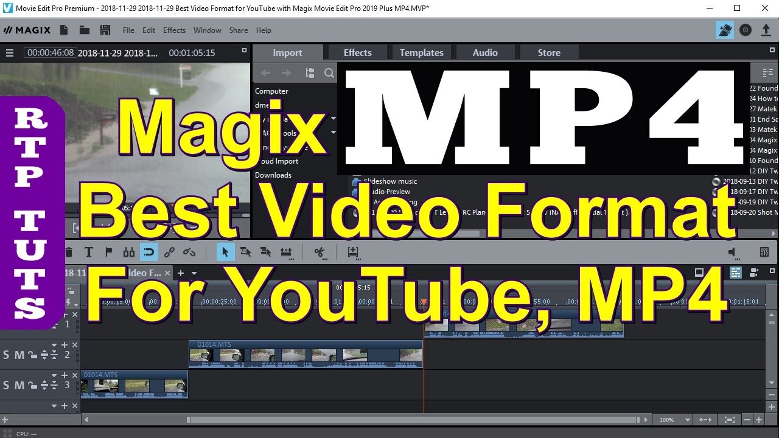779x438 pixels.
Task: Click the Media Pool search magnifier
Action: point(329,73)
